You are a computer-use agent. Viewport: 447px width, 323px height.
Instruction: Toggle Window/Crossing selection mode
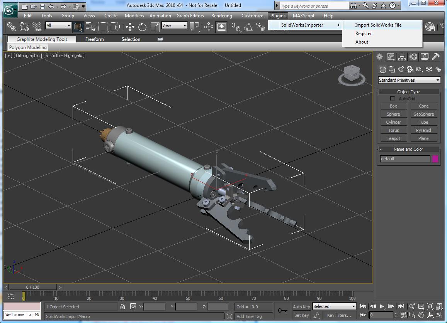click(x=115, y=27)
